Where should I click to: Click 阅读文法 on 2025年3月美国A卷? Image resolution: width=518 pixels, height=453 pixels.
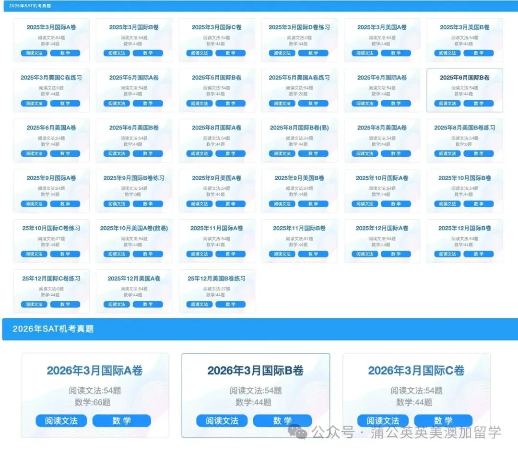pos(364,53)
